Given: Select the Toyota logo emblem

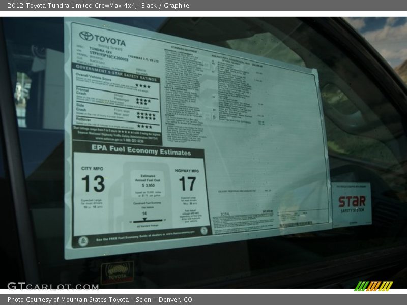Looking at the screenshot, I should [85, 36].
